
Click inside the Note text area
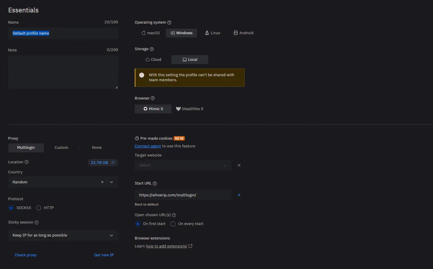coord(63,72)
